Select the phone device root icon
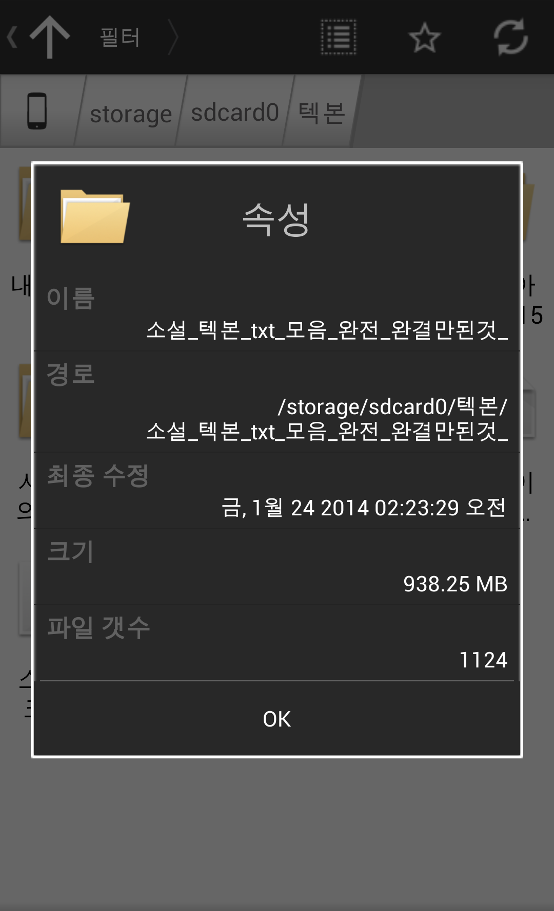The height and width of the screenshot is (911, 554). pos(37,111)
